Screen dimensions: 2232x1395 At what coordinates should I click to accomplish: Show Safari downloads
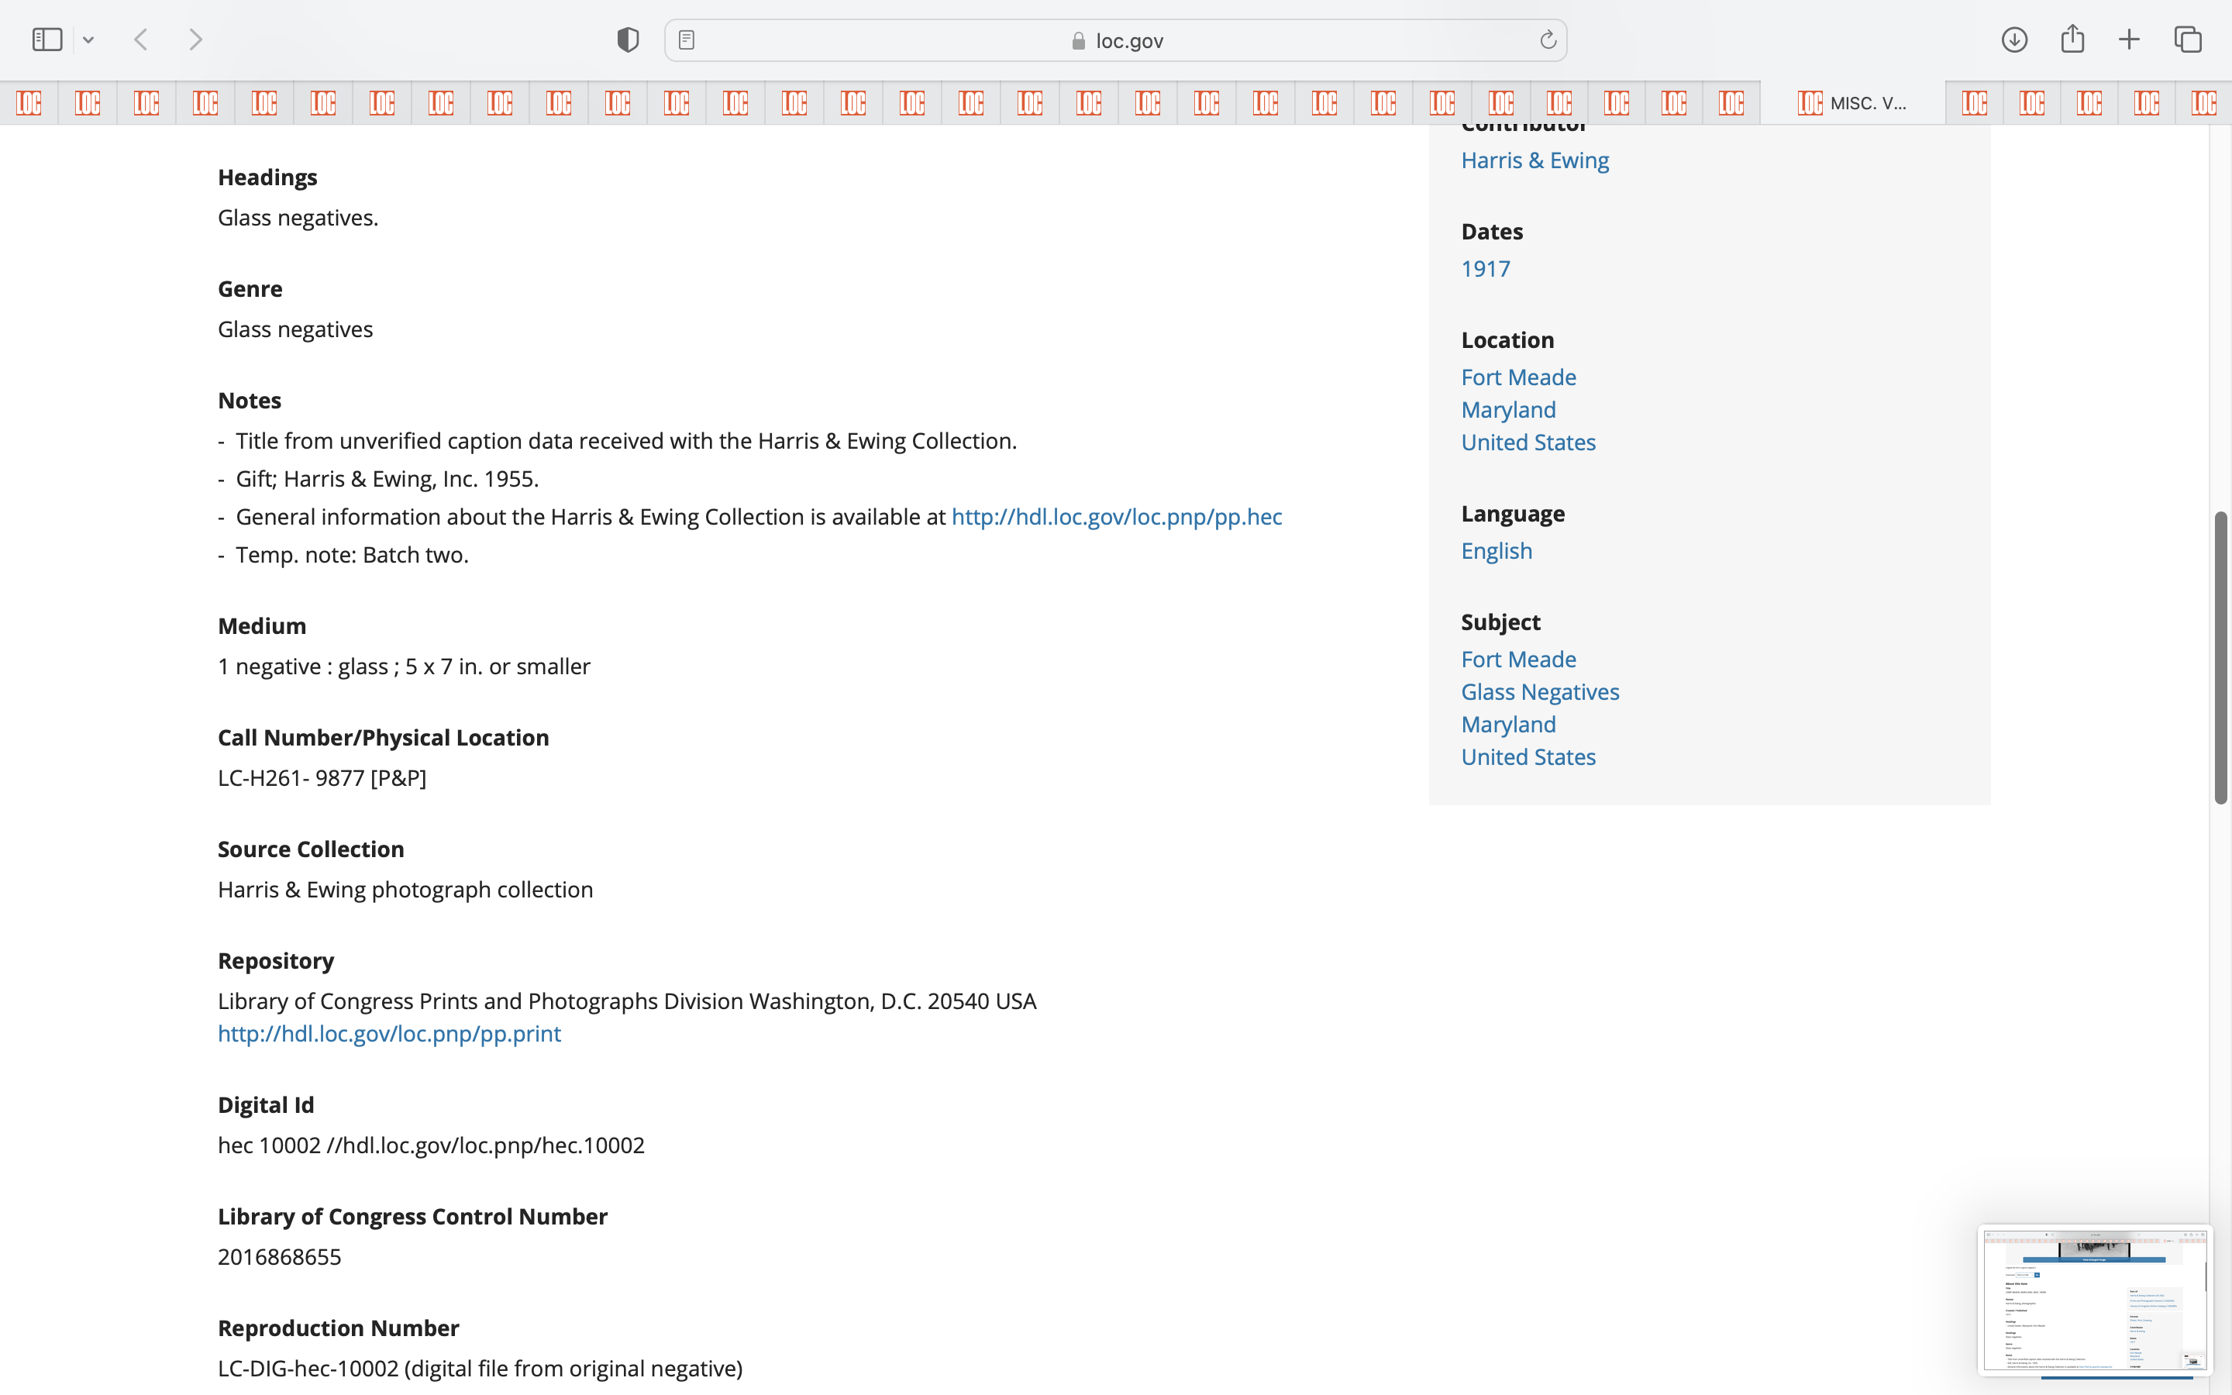tap(2014, 40)
